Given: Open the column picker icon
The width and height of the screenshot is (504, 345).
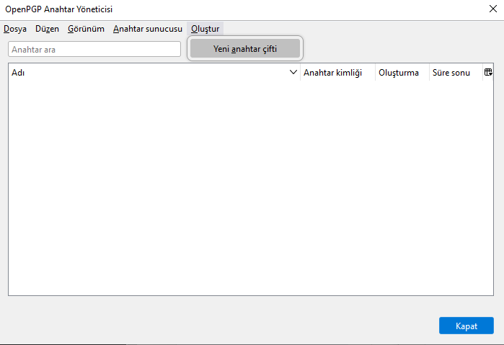Looking at the screenshot, I should 488,73.
